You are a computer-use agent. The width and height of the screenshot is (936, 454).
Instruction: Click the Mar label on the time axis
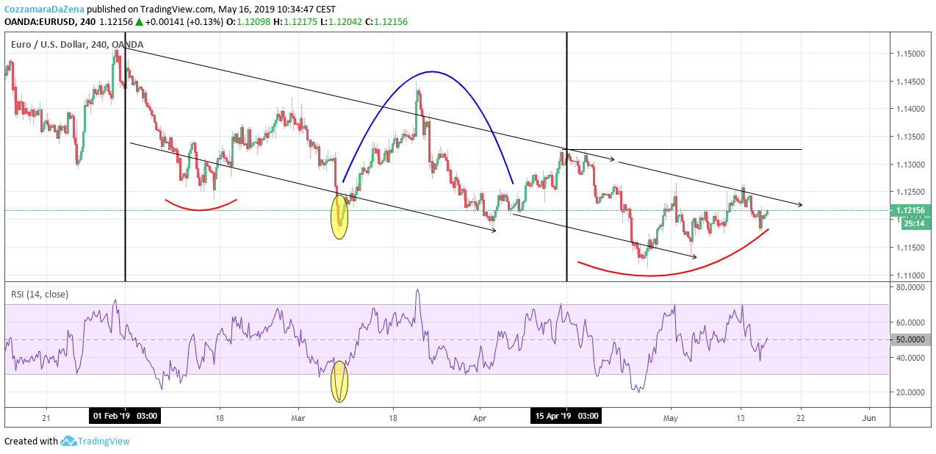pyautogui.click(x=299, y=417)
